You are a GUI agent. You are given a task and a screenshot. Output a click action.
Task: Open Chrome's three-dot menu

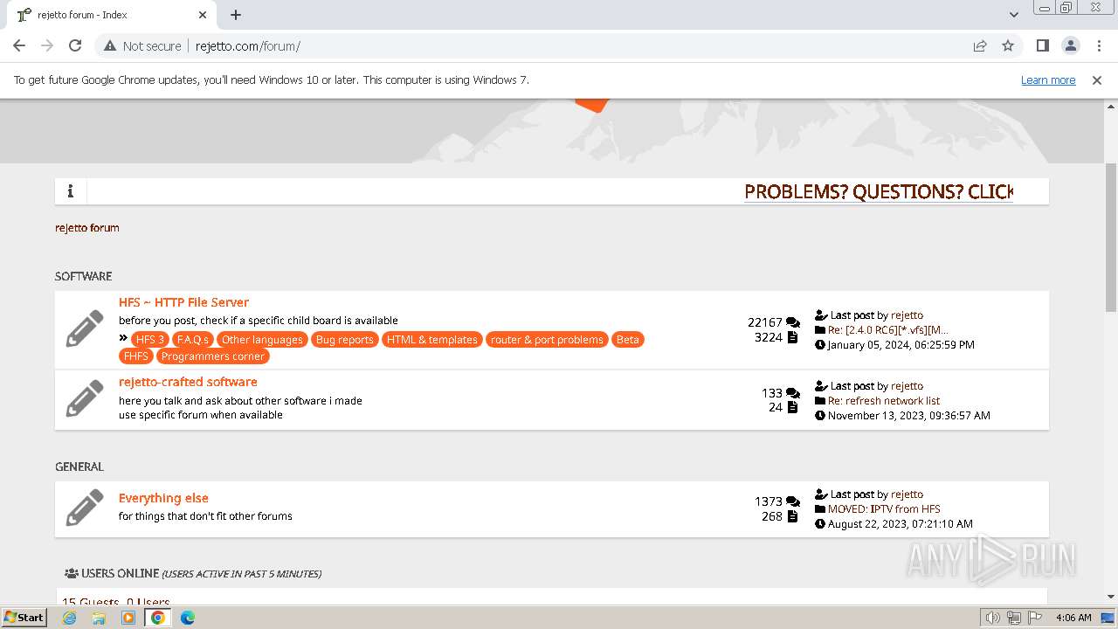click(x=1099, y=45)
